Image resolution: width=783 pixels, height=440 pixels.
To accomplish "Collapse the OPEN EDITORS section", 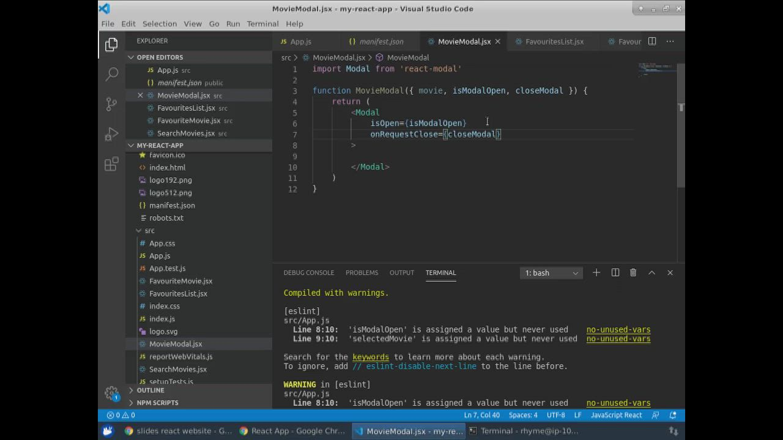I will click(x=160, y=57).
